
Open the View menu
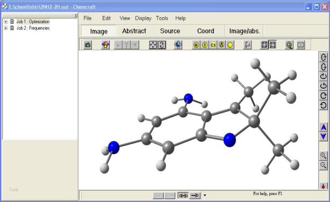point(125,18)
